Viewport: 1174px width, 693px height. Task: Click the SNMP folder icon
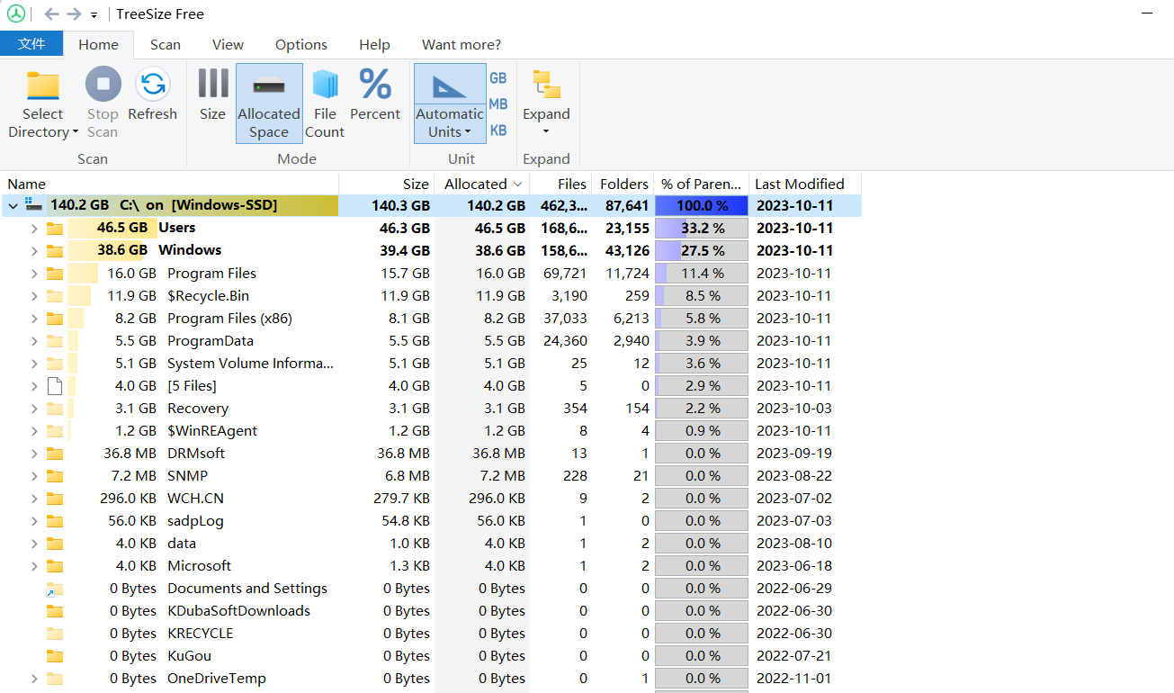(x=55, y=476)
